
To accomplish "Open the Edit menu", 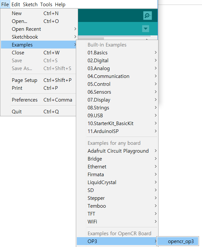I will point(16,4).
